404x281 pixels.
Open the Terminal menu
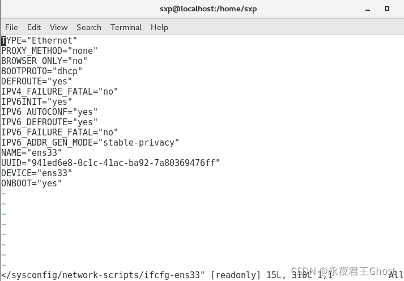click(x=126, y=27)
